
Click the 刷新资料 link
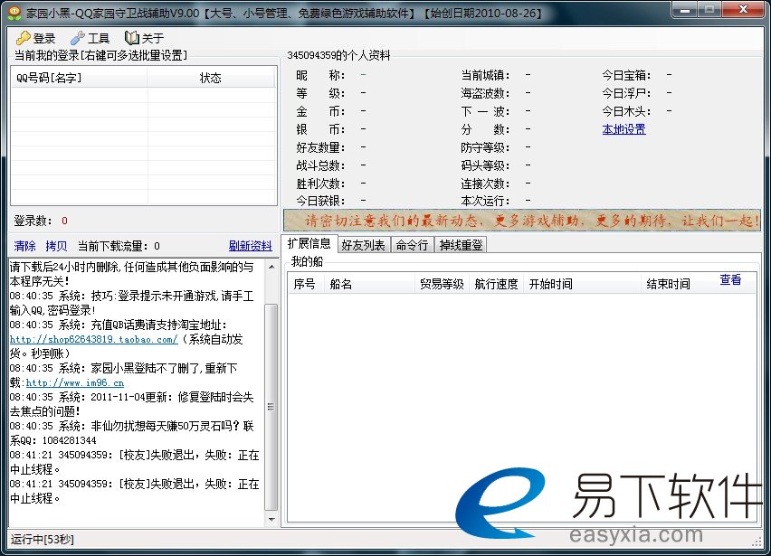coord(251,246)
